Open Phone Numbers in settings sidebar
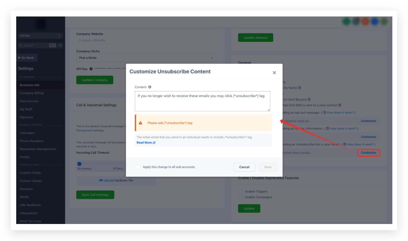408x241 pixels. click(x=31, y=141)
